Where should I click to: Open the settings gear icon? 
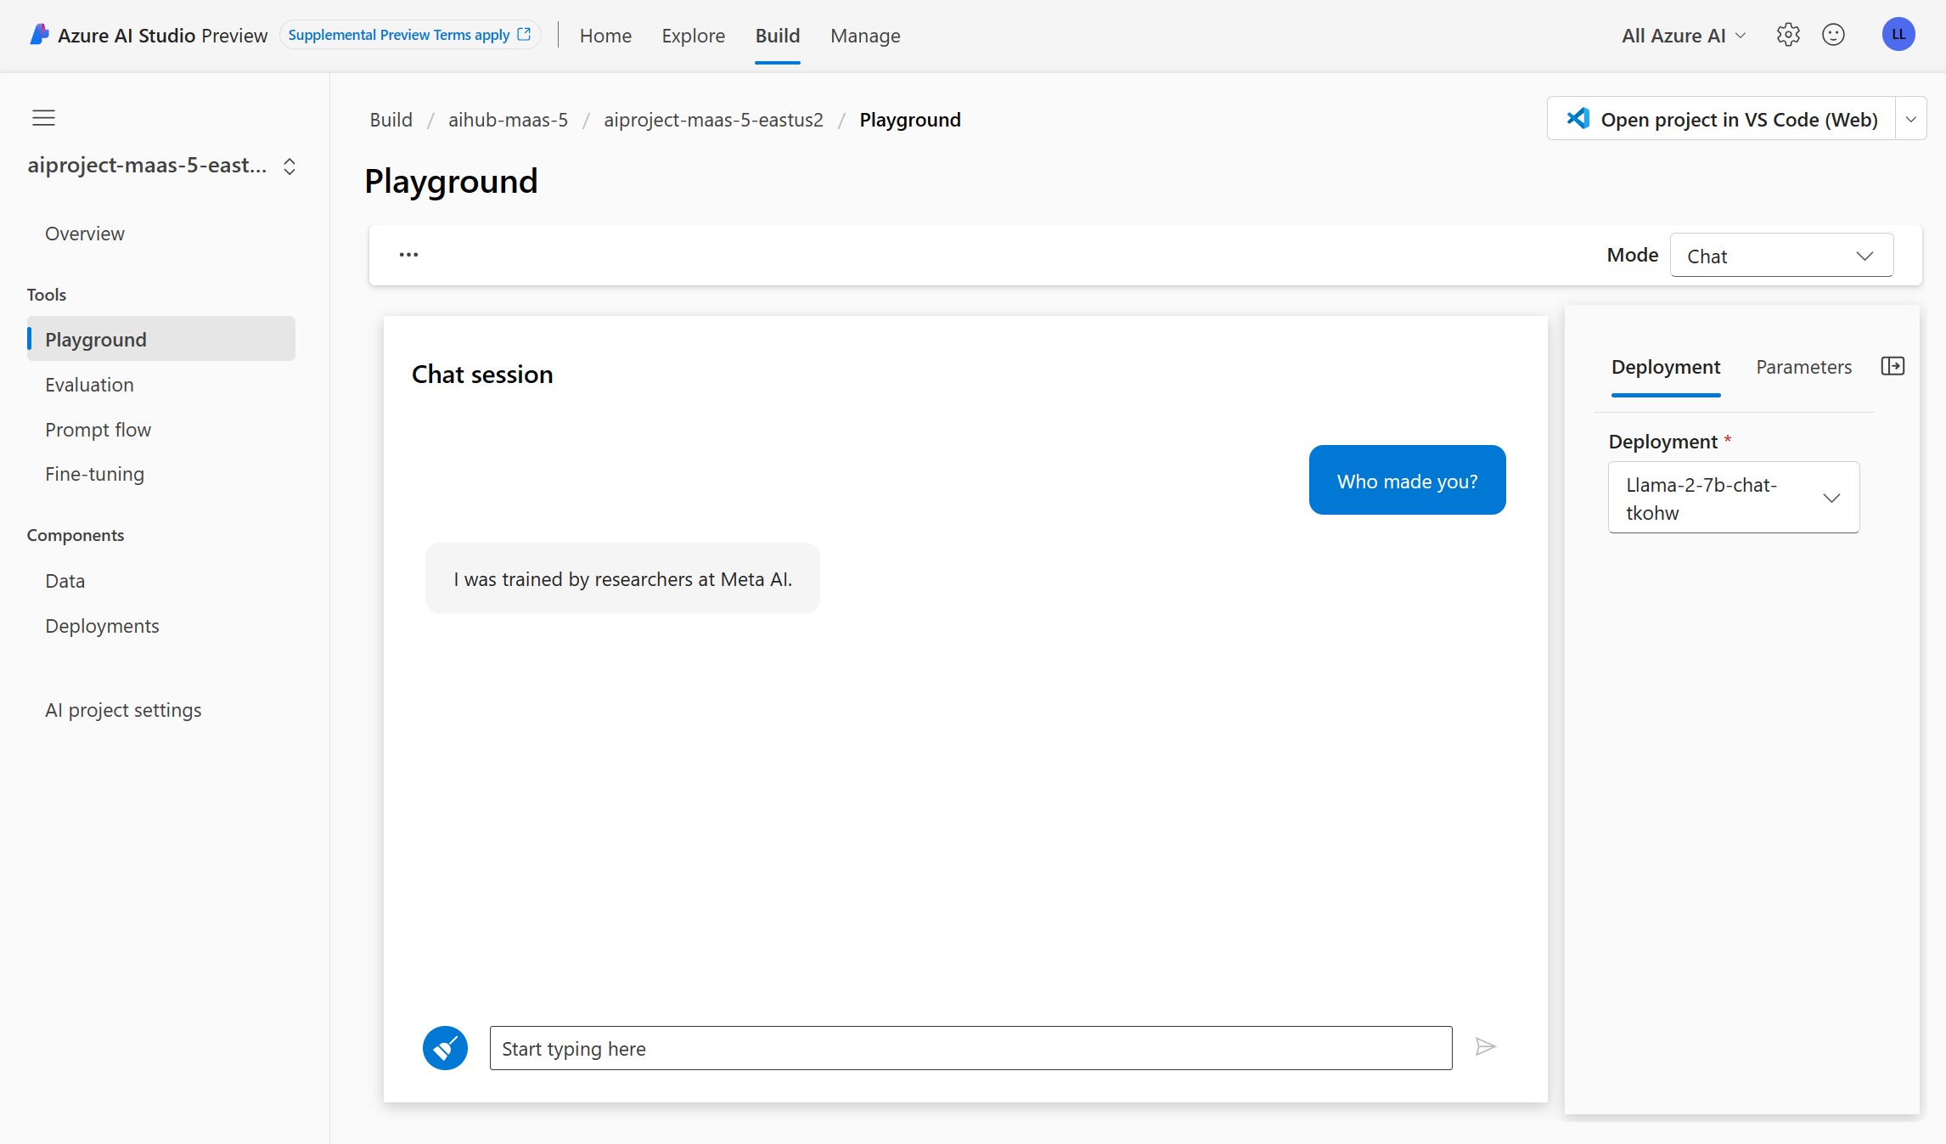[1788, 35]
